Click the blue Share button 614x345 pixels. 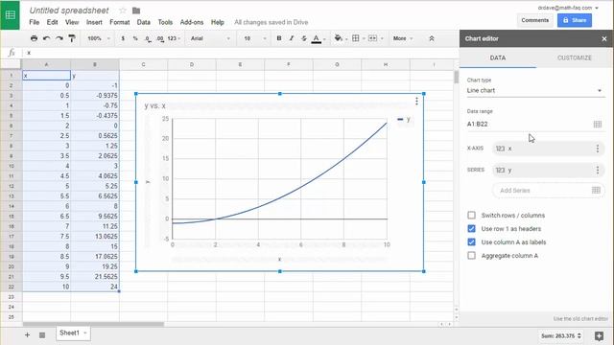[x=575, y=20]
